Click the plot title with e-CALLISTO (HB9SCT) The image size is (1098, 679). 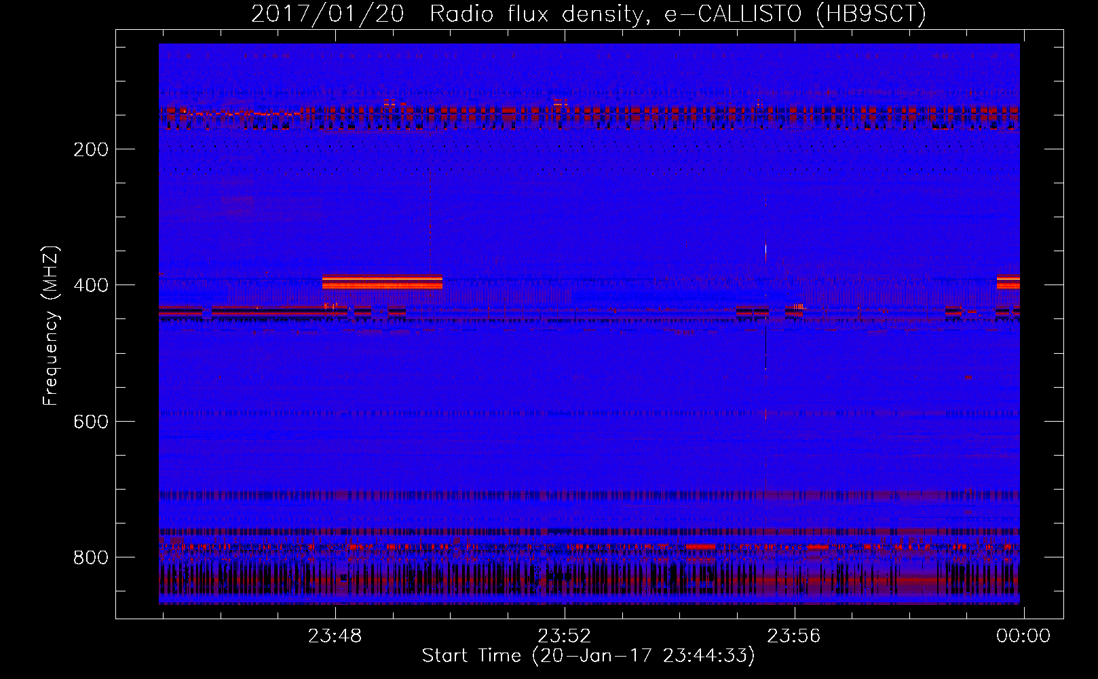[588, 14]
